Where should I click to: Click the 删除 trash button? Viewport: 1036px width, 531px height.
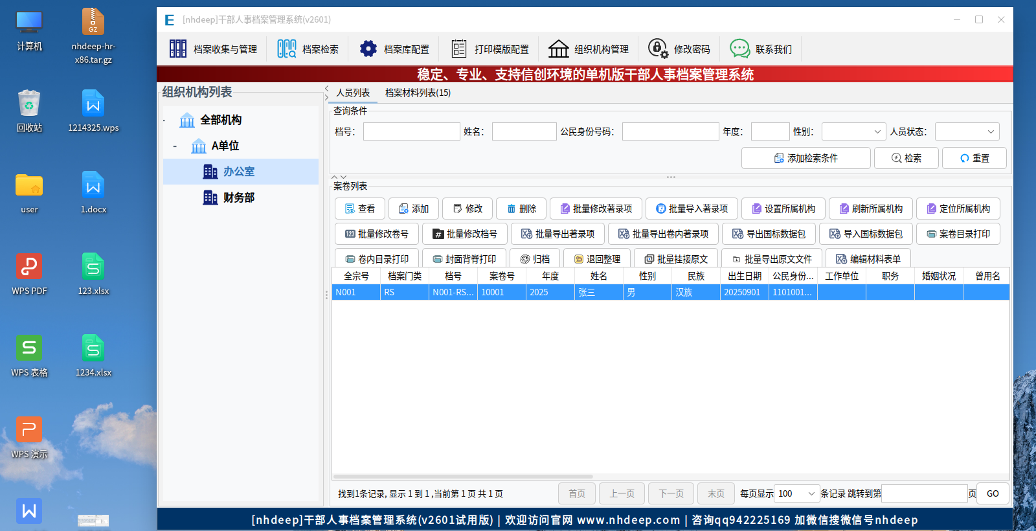[x=521, y=209]
